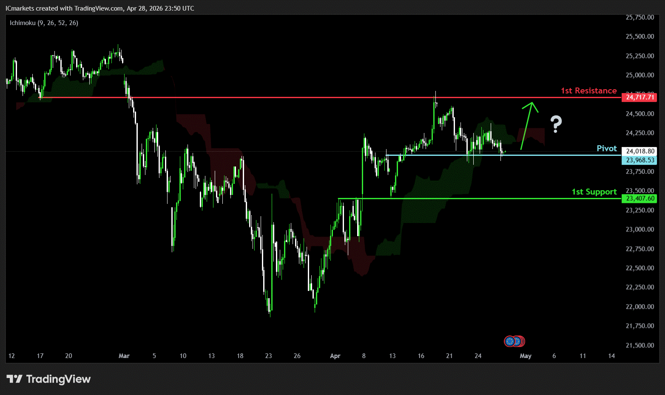Click the leftmost EU flag economic event icon

[509, 341]
